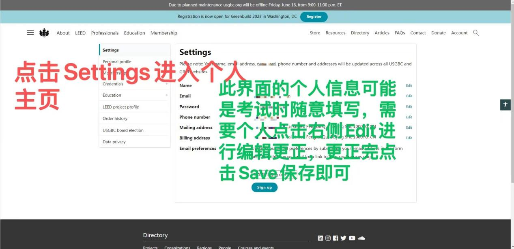
Task: Click the Instagram icon in footer
Action: tap(328, 238)
